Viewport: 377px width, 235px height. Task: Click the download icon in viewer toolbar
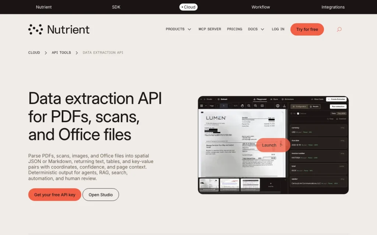point(284,106)
